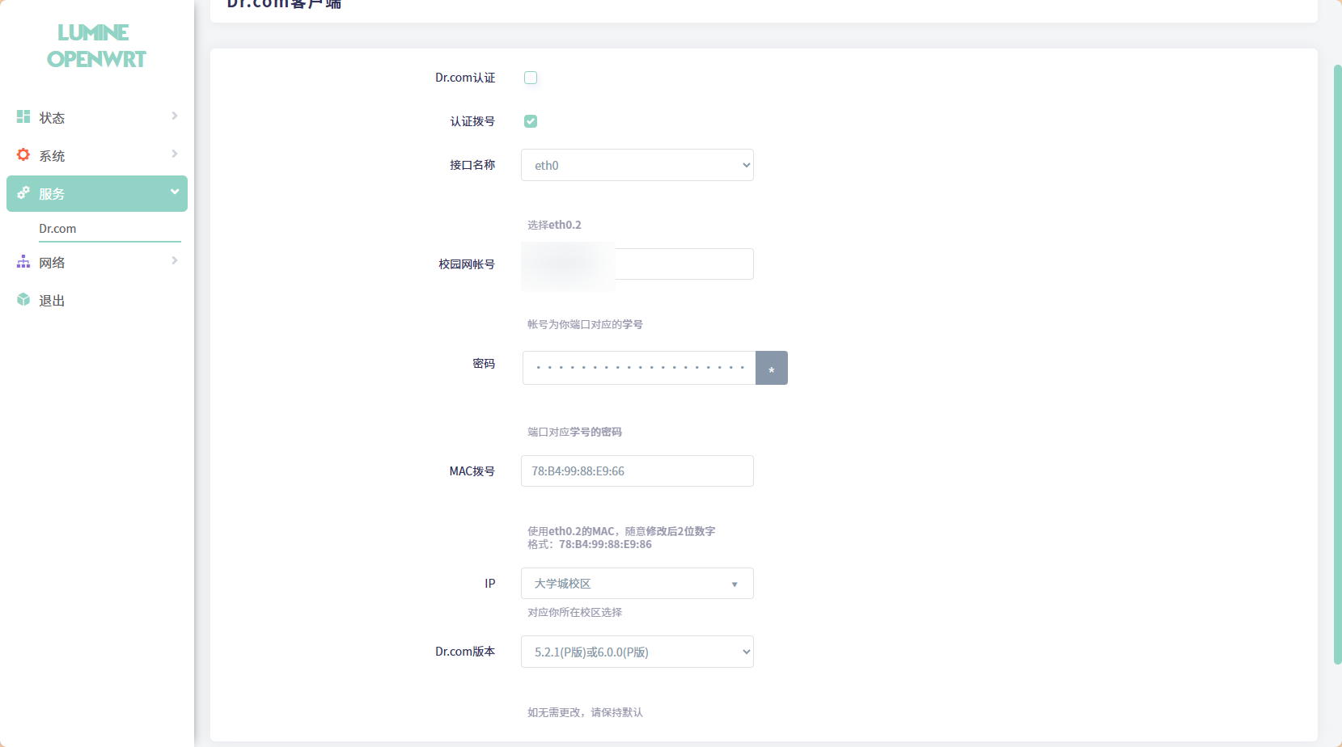
Task: Click the page's vertical scrollbar
Action: [x=1337, y=364]
